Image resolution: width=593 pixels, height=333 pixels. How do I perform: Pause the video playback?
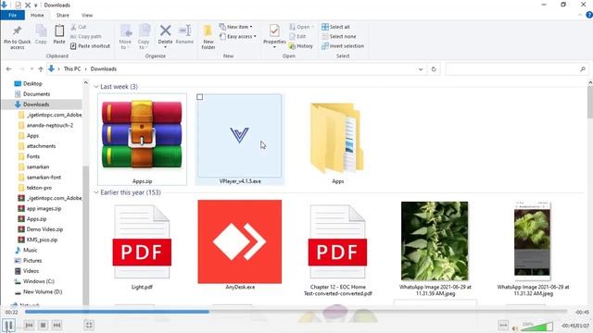pyautogui.click(x=8, y=325)
